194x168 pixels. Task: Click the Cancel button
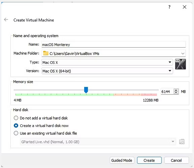(176, 160)
